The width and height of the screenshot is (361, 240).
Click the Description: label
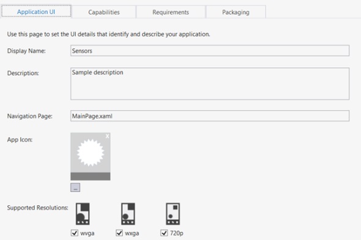click(x=23, y=73)
